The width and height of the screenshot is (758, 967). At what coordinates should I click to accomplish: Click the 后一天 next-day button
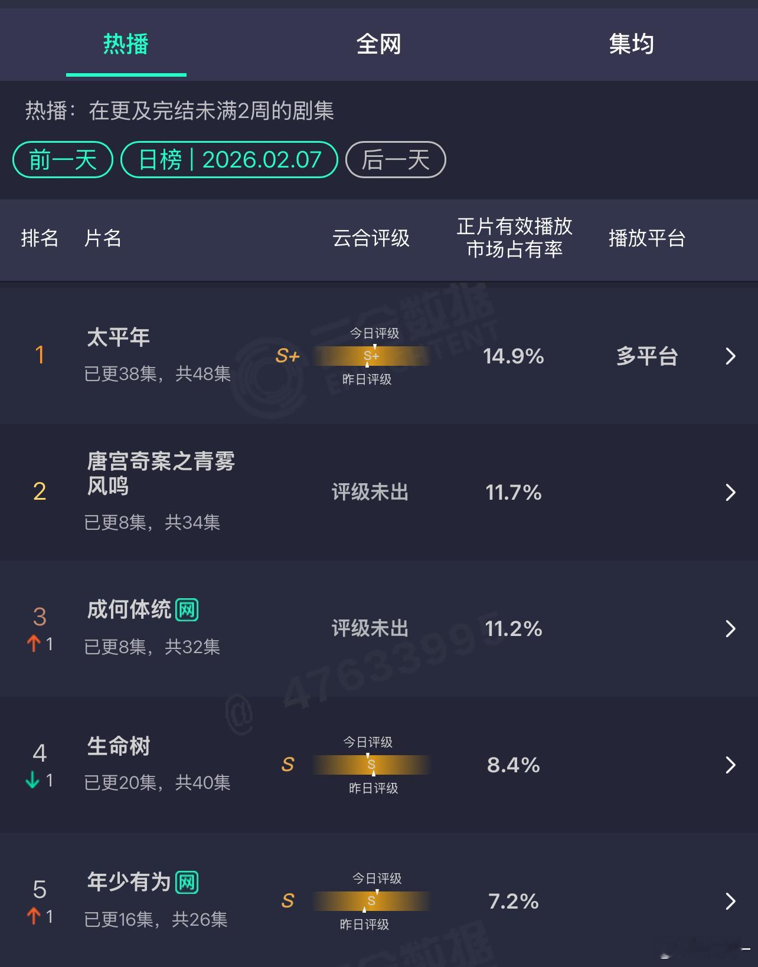tap(395, 160)
